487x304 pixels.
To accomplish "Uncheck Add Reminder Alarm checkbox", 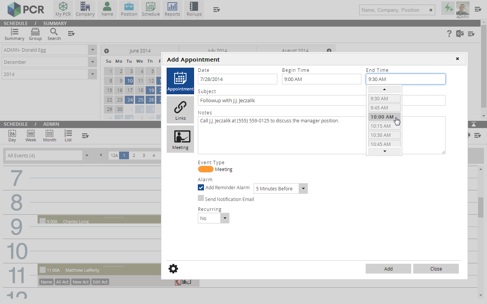I will [x=201, y=187].
